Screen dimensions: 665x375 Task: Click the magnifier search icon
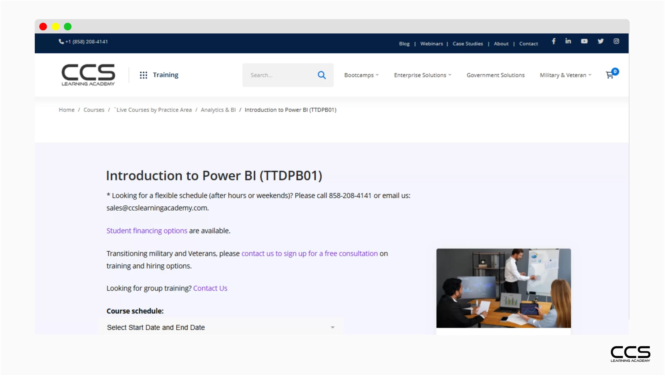[x=322, y=75]
